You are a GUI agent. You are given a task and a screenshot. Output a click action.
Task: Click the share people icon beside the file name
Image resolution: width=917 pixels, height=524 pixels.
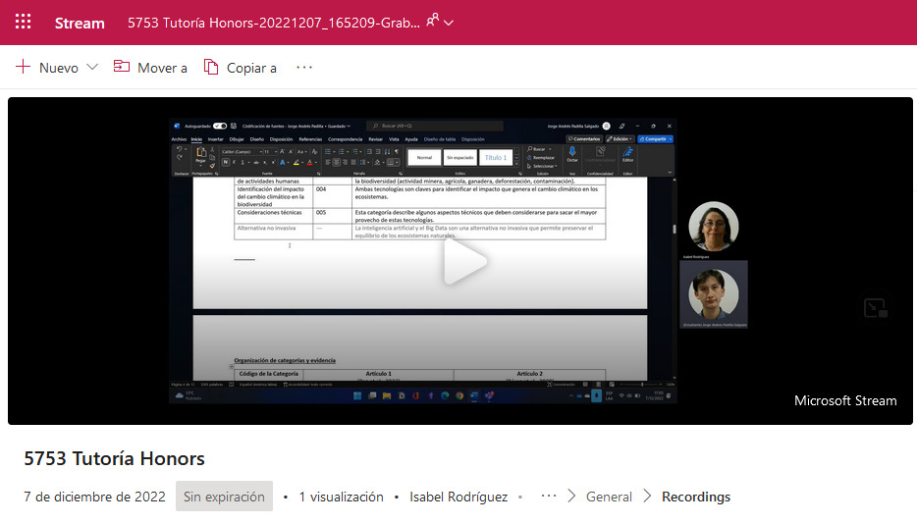432,21
